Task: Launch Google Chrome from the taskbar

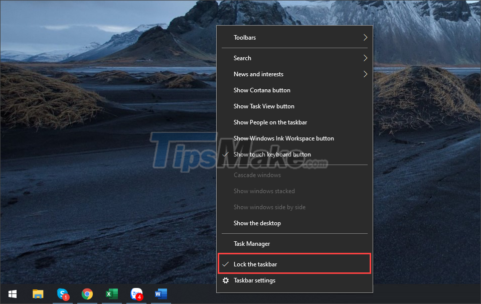Action: coord(87,294)
